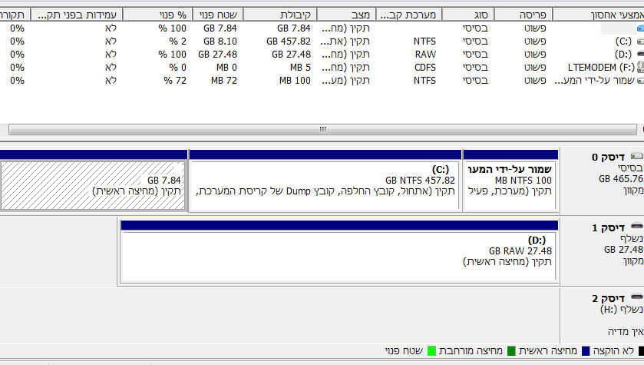The height and width of the screenshot is (365, 644).
Task: Click the CDFS file system cell
Action: [x=425, y=68]
